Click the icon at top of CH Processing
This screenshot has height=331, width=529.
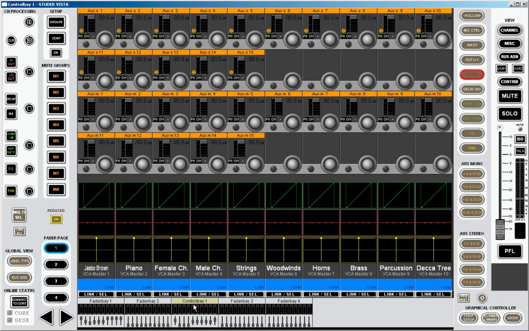[29, 21]
